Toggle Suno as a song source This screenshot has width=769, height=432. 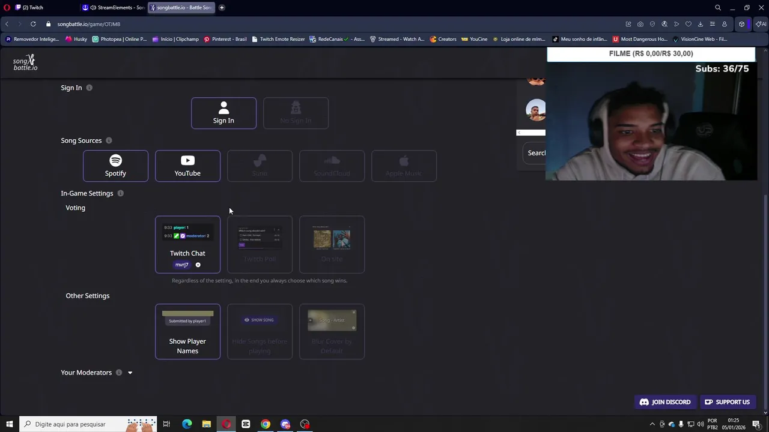pos(260,166)
